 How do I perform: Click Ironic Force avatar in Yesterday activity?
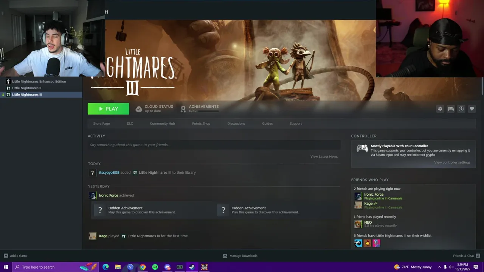click(x=92, y=195)
